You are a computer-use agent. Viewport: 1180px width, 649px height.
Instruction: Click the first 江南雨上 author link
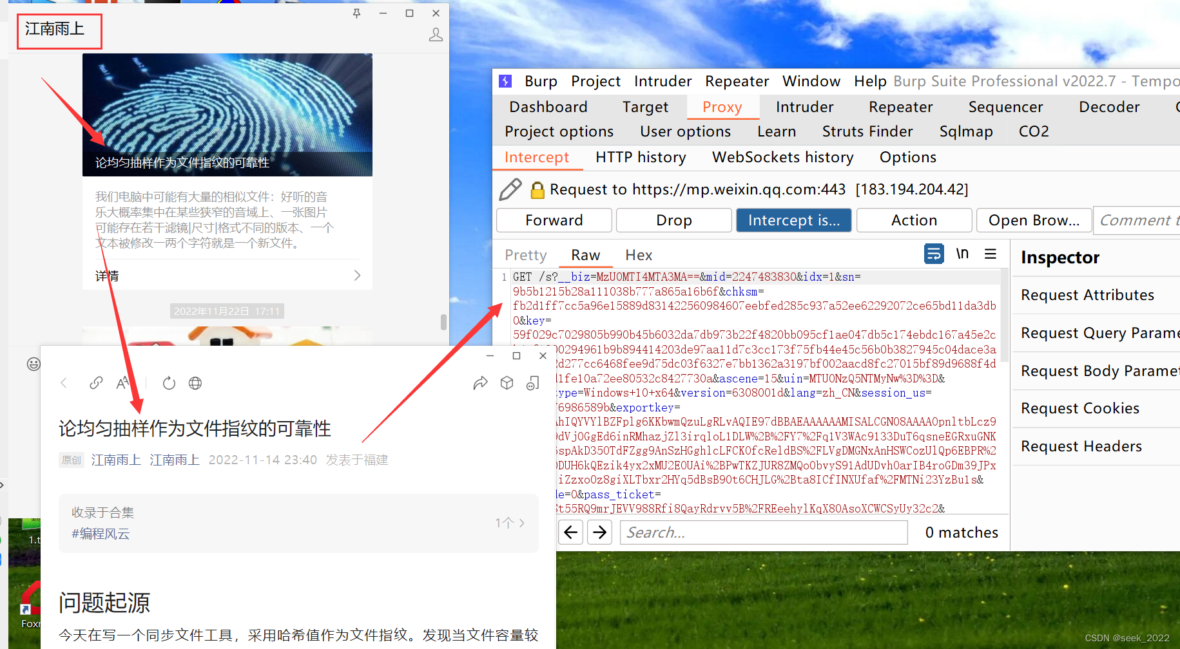116,460
